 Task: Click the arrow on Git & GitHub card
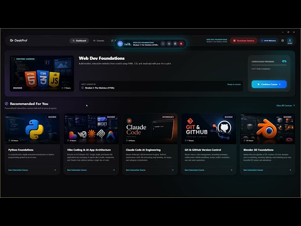(x=231, y=170)
